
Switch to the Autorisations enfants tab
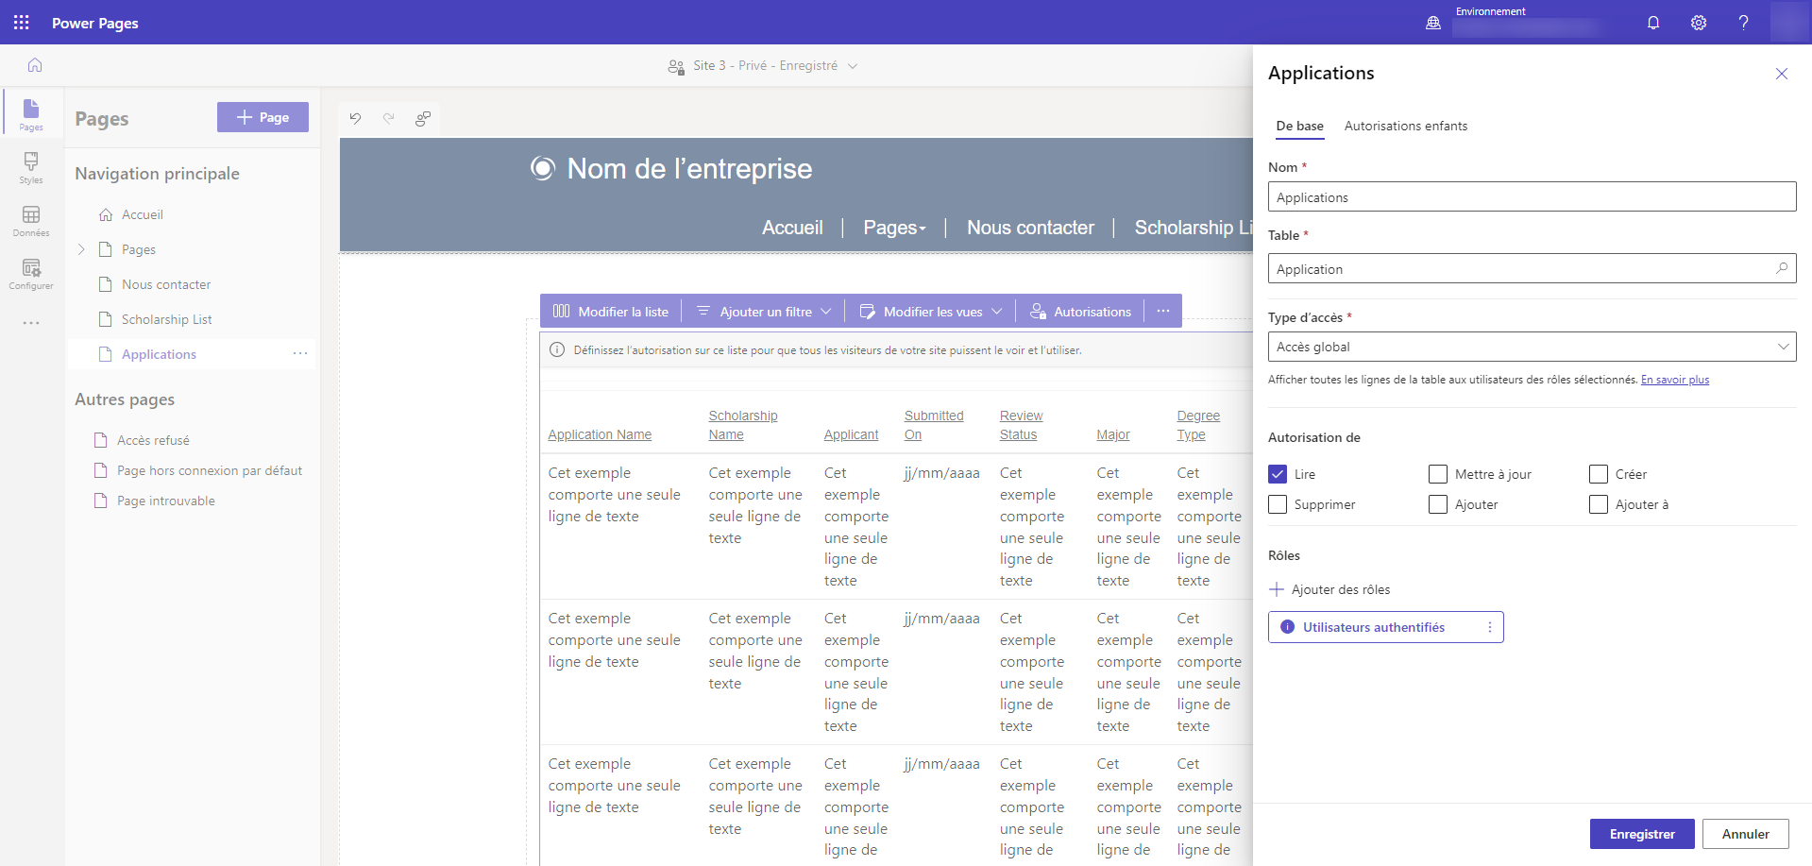[1405, 126]
